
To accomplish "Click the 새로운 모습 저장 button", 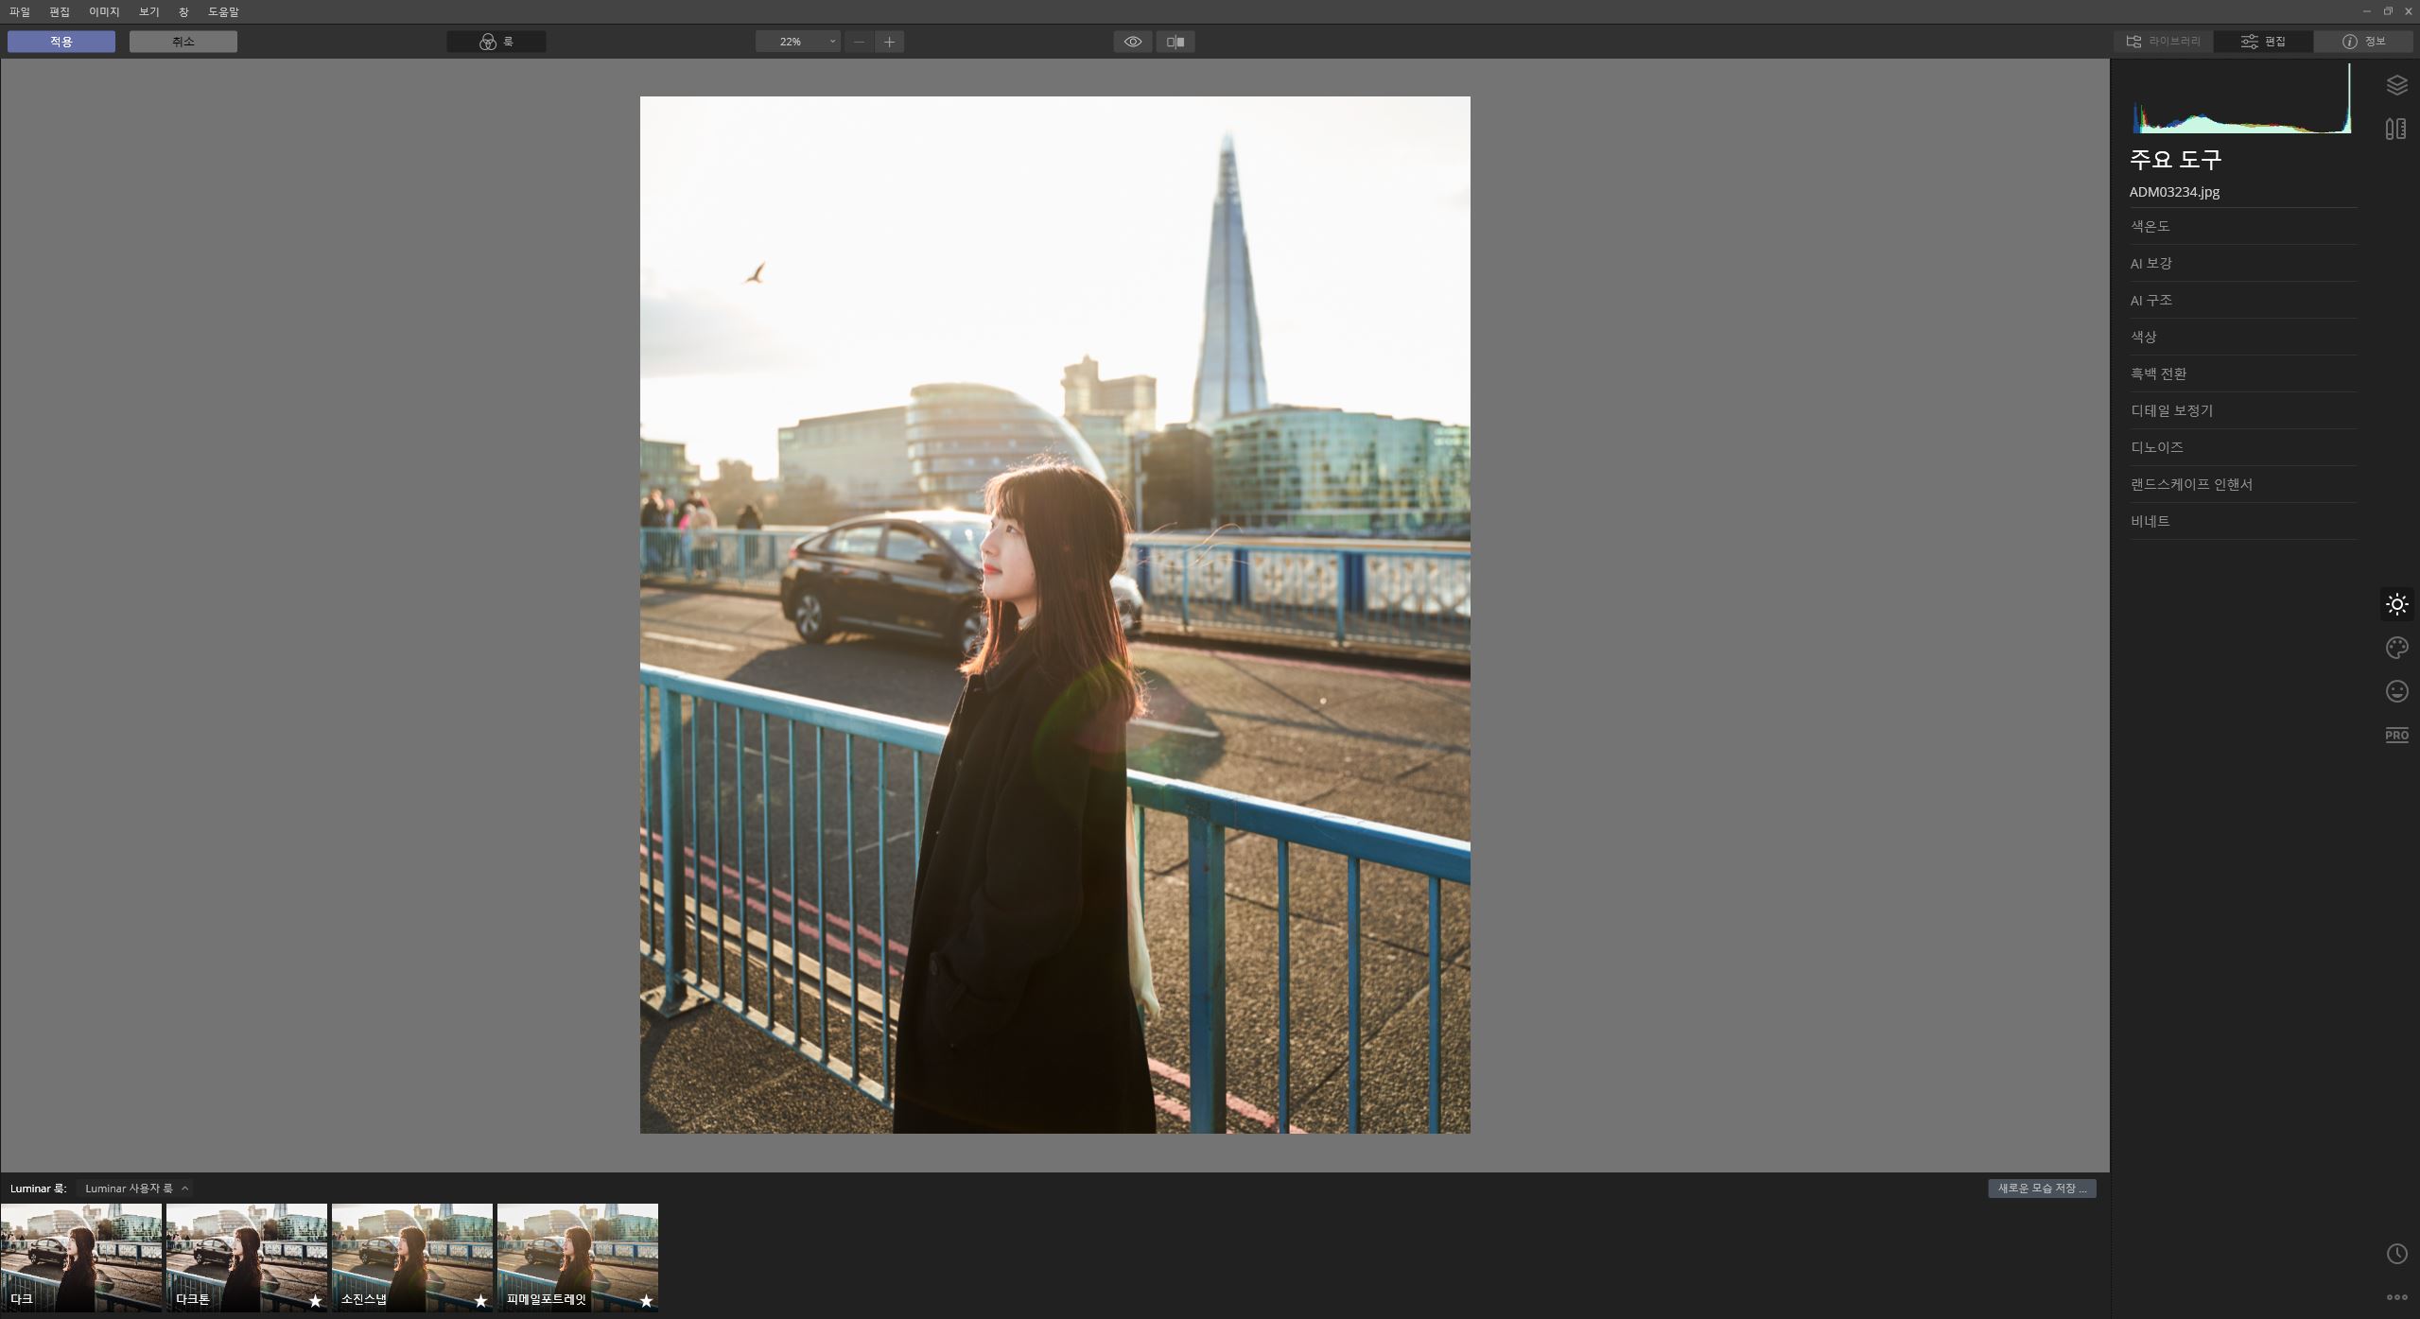I will tap(2041, 1189).
